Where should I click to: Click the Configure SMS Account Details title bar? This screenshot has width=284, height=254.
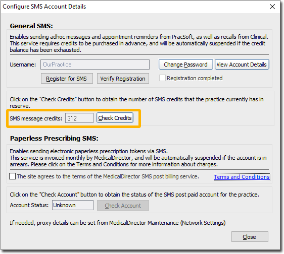tap(44, 7)
